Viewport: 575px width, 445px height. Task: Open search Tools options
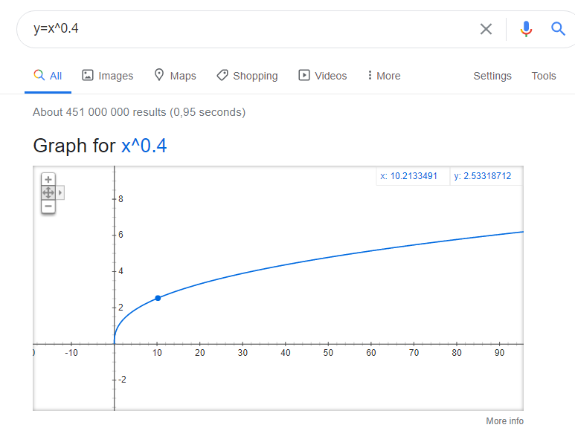click(x=544, y=76)
